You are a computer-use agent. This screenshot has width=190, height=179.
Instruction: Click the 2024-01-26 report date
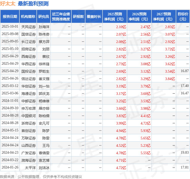coord(10,168)
